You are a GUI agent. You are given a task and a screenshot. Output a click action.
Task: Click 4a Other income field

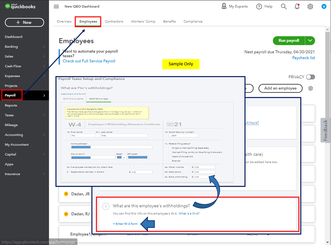point(204,167)
